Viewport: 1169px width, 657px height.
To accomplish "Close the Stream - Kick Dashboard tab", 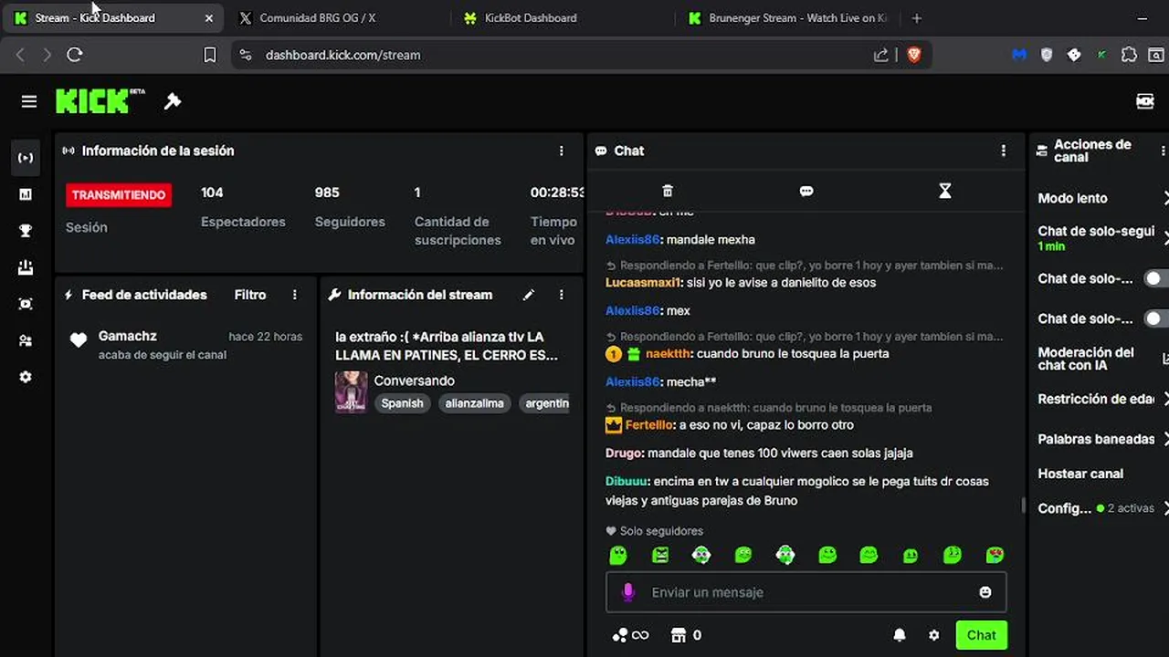I will coord(209,17).
